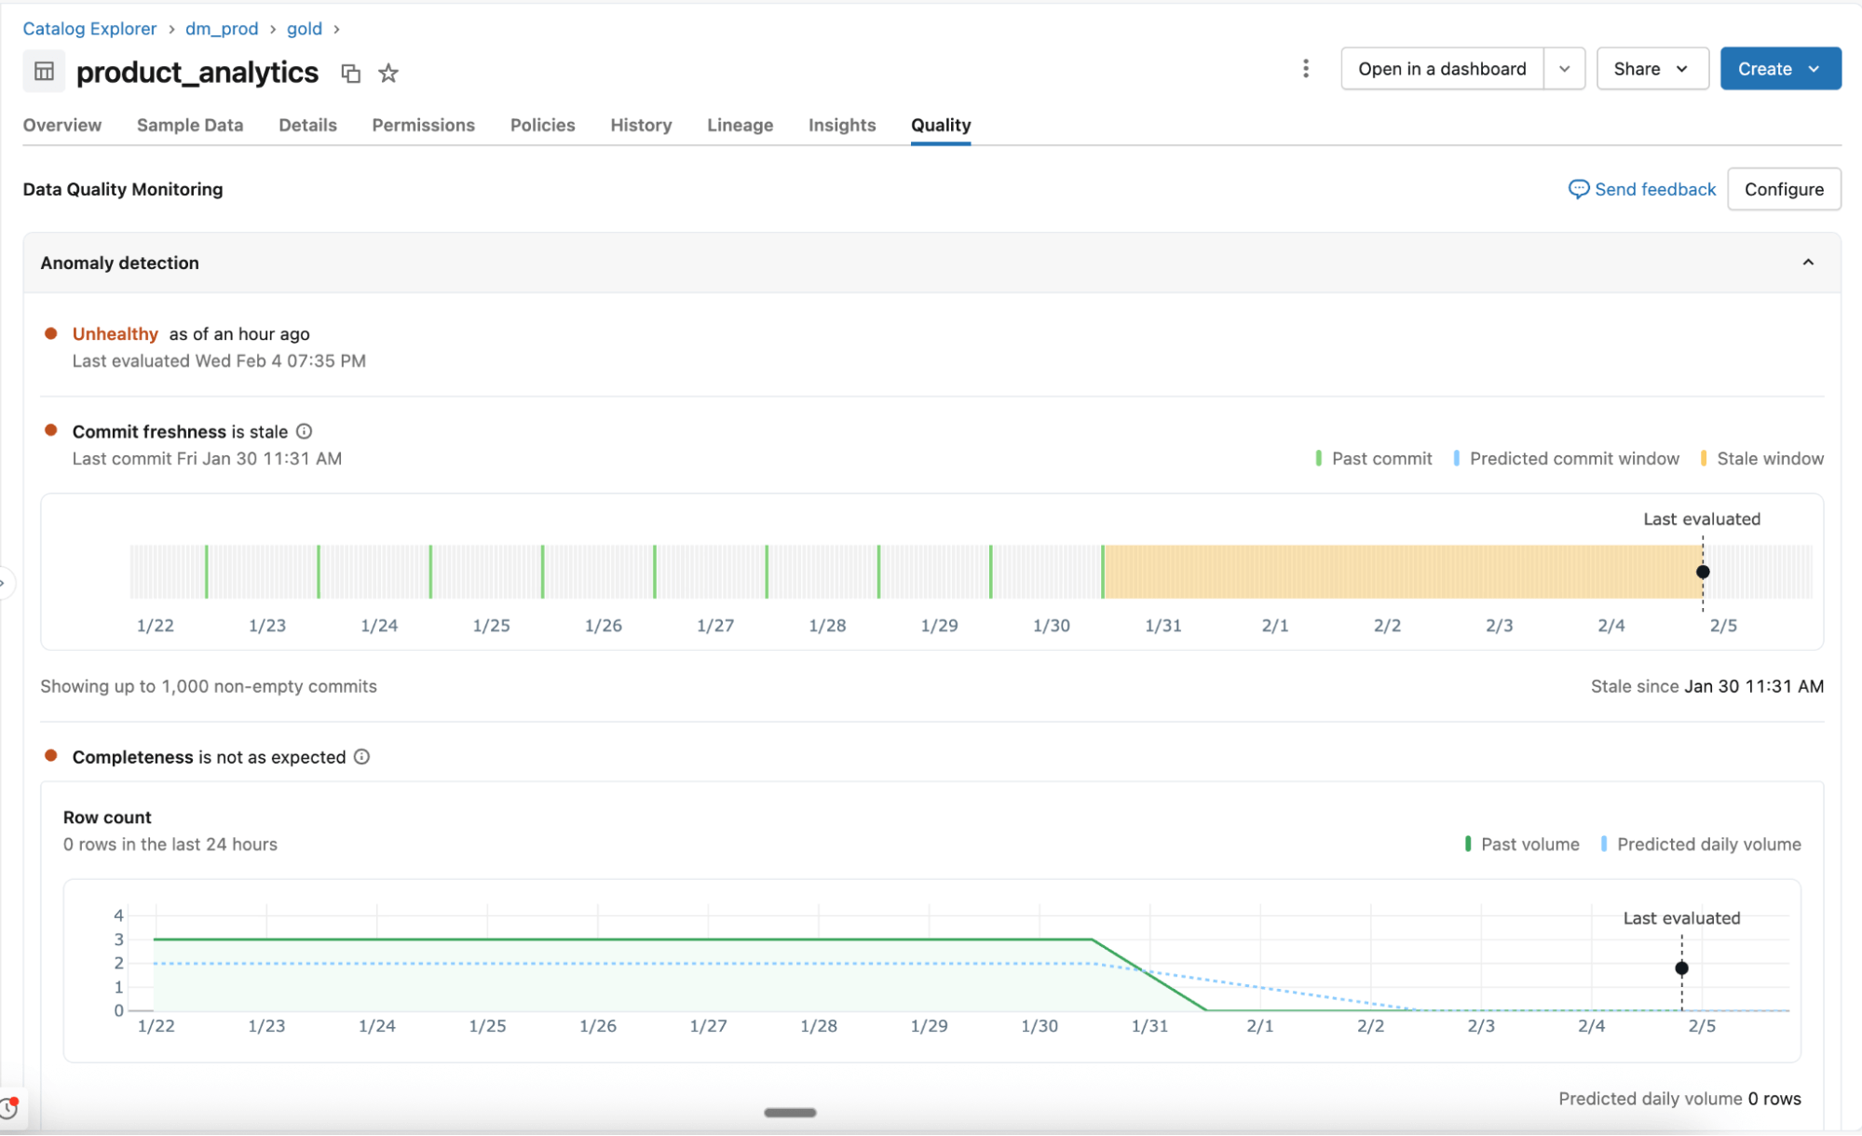Open dropdown arrow beside Open in a dashboard

coord(1565,69)
